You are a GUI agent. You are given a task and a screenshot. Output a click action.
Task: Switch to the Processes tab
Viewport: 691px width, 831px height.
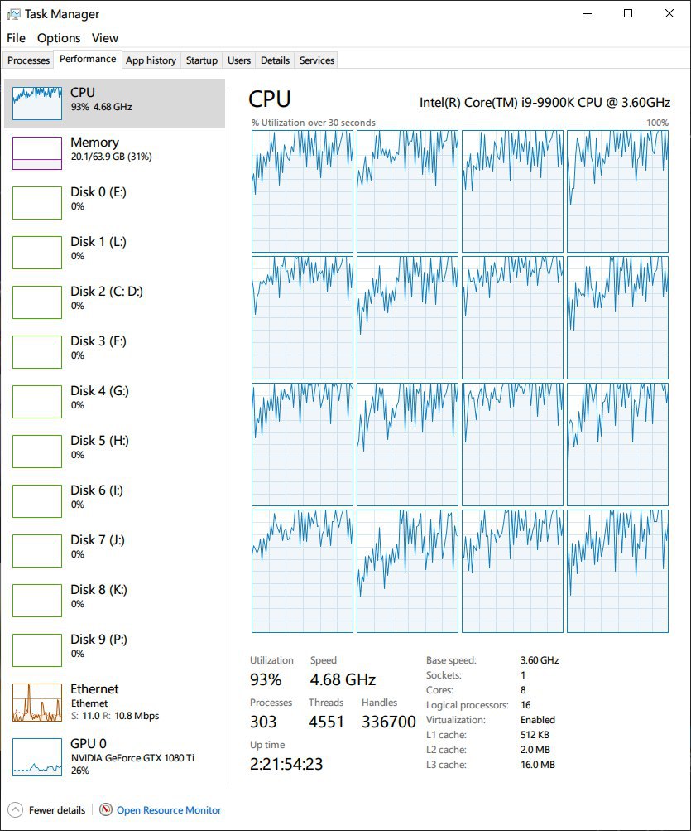point(29,60)
